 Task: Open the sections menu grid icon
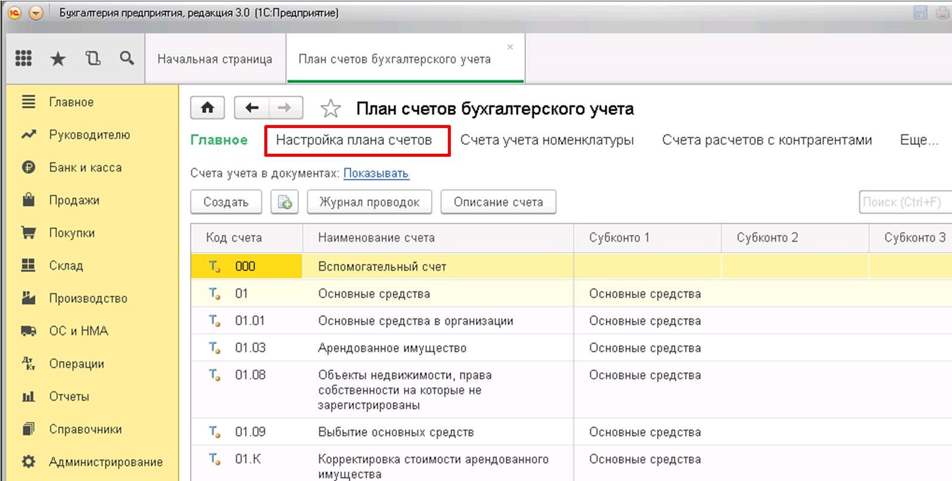point(23,58)
